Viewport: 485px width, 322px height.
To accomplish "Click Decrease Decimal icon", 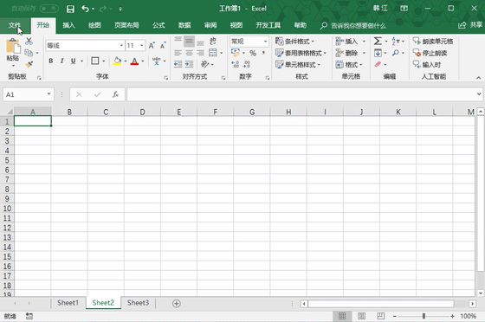I will (x=247, y=64).
